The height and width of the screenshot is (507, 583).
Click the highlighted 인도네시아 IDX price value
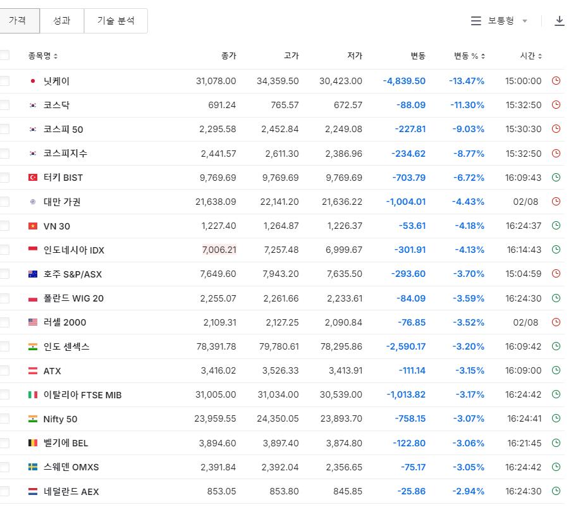(219, 250)
